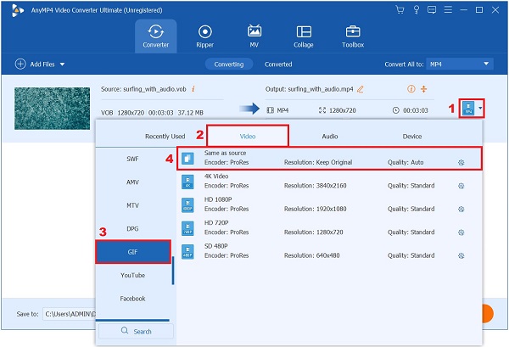
Task: Click the format list scrollbar
Action: 173,271
